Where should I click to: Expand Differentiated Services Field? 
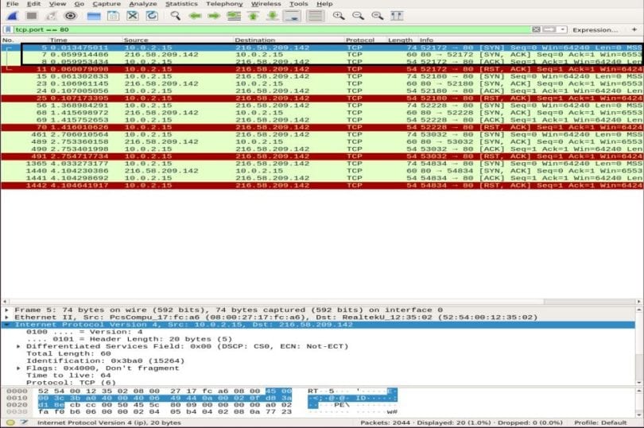coord(18,347)
